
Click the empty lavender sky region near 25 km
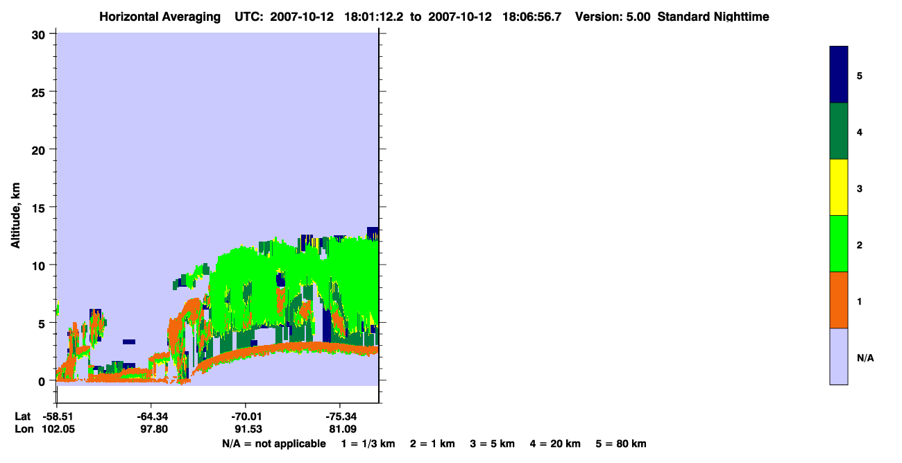pyautogui.click(x=217, y=92)
